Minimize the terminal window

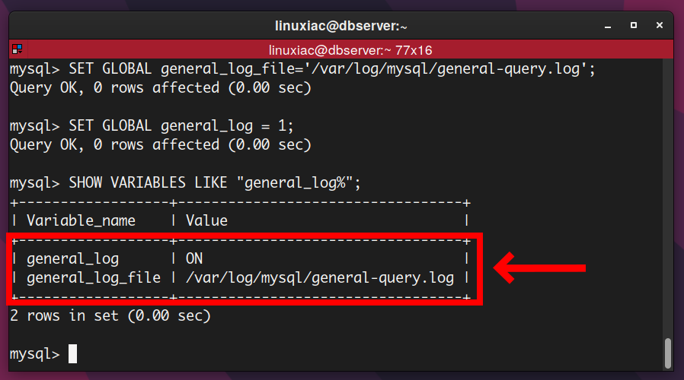click(x=608, y=26)
